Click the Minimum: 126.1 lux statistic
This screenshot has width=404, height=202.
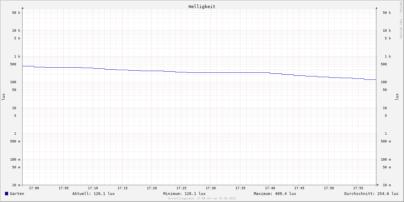(184, 194)
